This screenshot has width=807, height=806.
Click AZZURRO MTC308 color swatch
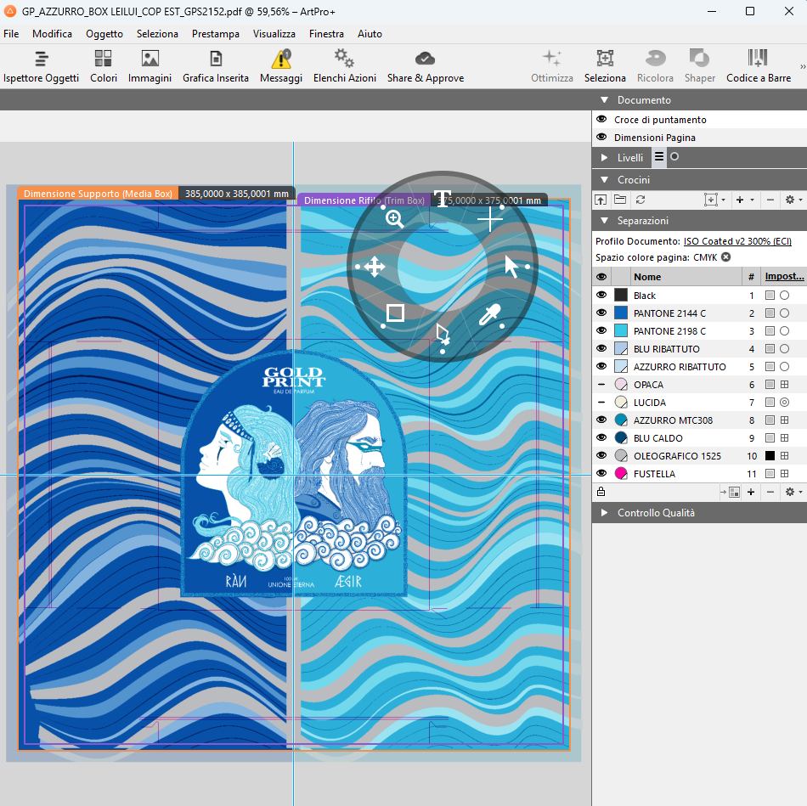point(621,420)
